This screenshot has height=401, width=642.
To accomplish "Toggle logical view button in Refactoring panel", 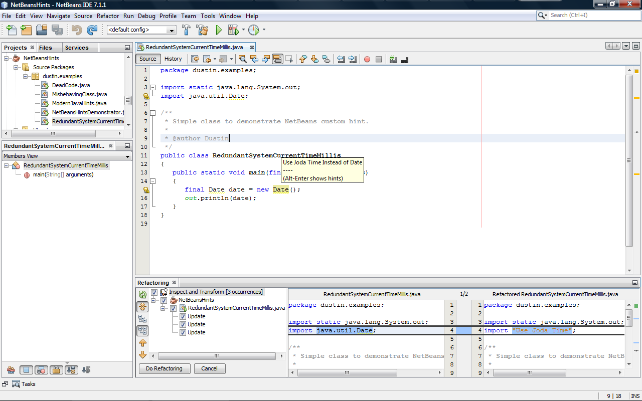I will click(x=142, y=318).
